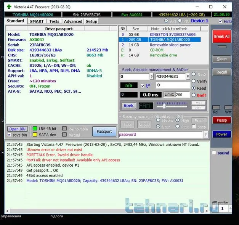Switch to the SMART tab

click(37, 21)
